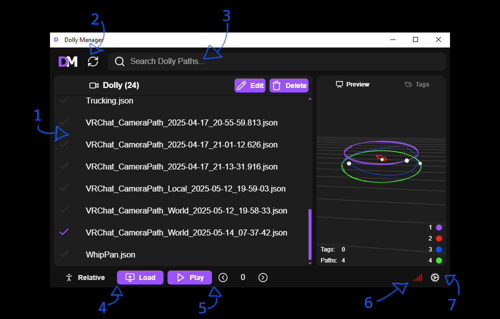Toggle checkmark for WhipPan.json
500x319 pixels.
click(64, 254)
